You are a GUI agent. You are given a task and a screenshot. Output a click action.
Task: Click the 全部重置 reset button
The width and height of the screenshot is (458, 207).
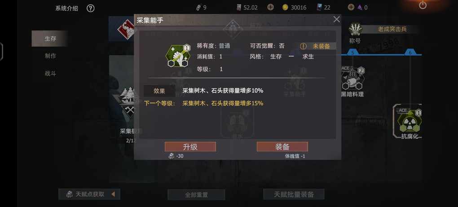[x=196, y=195]
